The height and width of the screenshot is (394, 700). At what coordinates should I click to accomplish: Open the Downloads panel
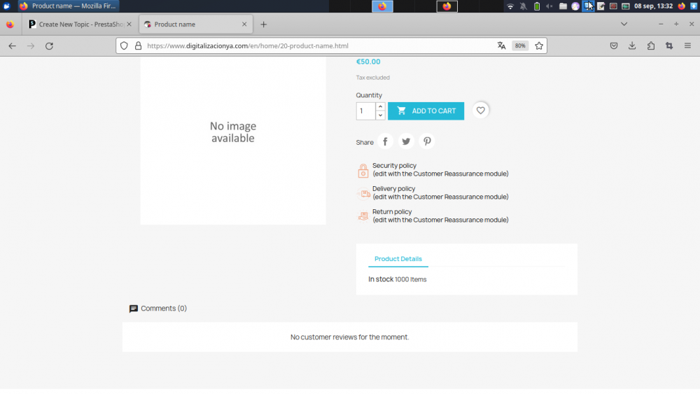click(x=632, y=45)
